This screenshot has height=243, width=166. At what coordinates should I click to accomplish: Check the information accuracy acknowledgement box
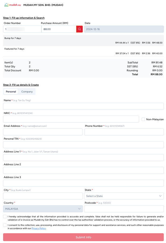pos(5,217)
